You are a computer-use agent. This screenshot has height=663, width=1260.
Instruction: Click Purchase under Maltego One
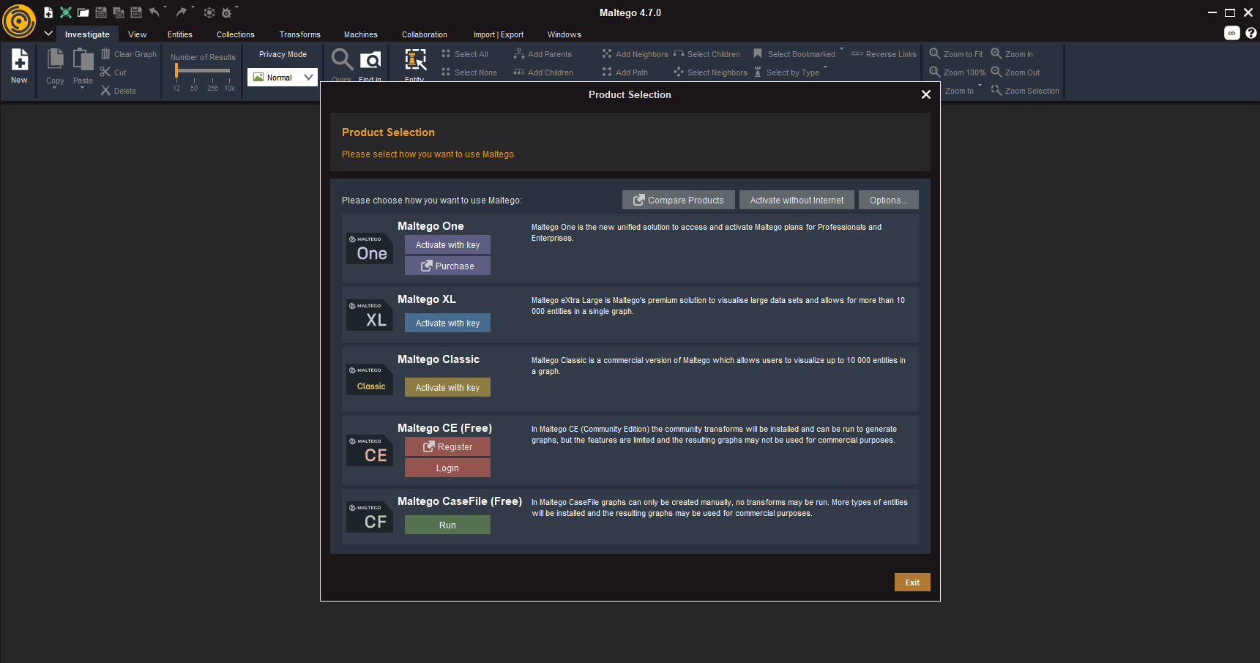447,266
